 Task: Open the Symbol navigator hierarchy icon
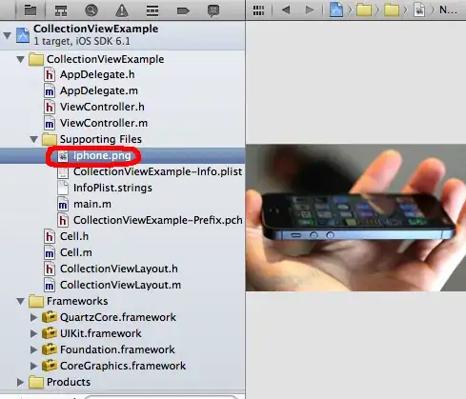[61, 10]
